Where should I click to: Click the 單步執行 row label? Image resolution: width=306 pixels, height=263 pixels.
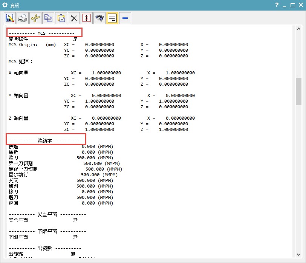18,175
